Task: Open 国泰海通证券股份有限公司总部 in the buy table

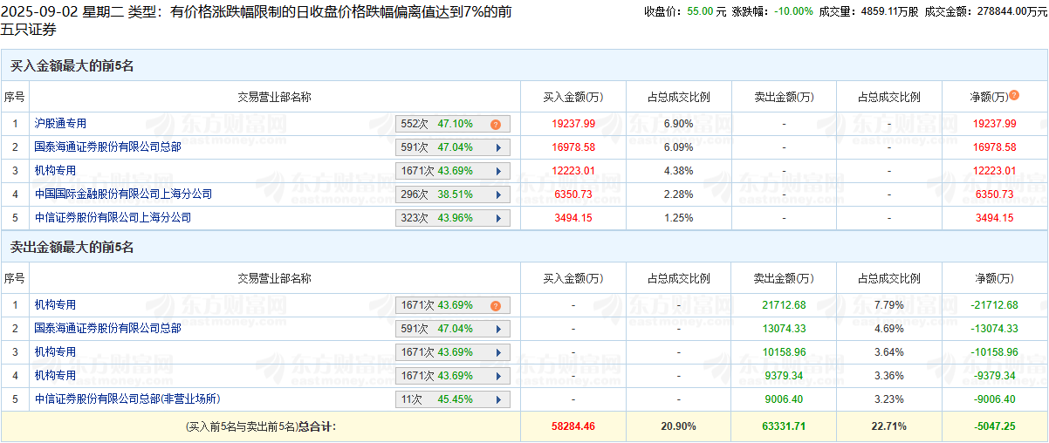Action: pyautogui.click(x=107, y=147)
